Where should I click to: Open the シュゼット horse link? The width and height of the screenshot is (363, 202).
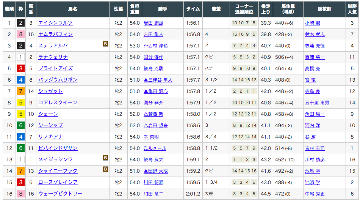[50, 91]
